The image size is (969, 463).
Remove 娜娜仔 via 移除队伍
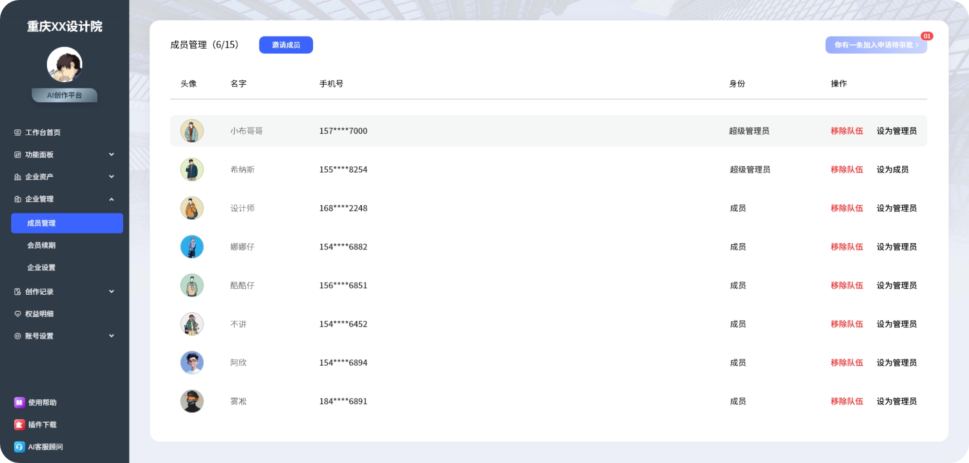click(x=847, y=247)
